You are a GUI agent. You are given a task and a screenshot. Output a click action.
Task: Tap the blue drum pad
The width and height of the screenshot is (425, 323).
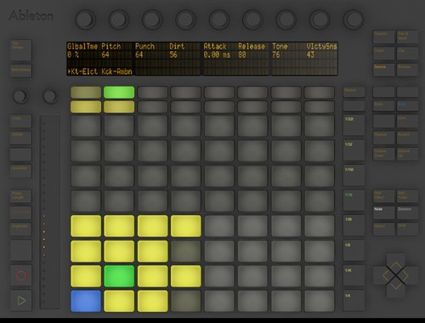86,301
